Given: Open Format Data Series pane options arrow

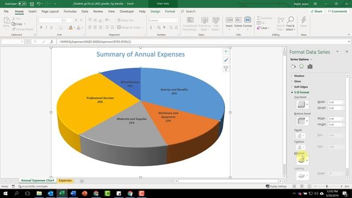Looking at the screenshot, I should pos(337,52).
